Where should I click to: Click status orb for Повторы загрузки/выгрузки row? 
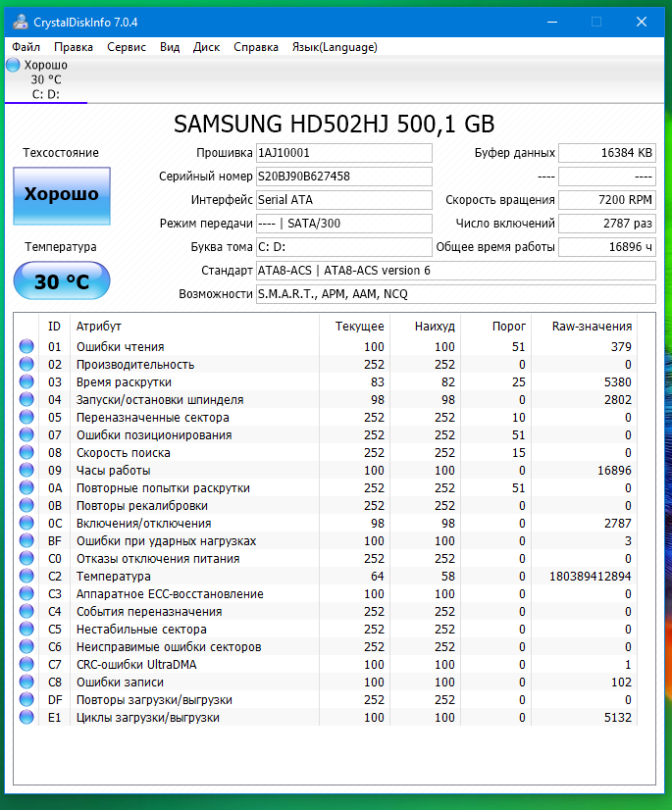26,699
